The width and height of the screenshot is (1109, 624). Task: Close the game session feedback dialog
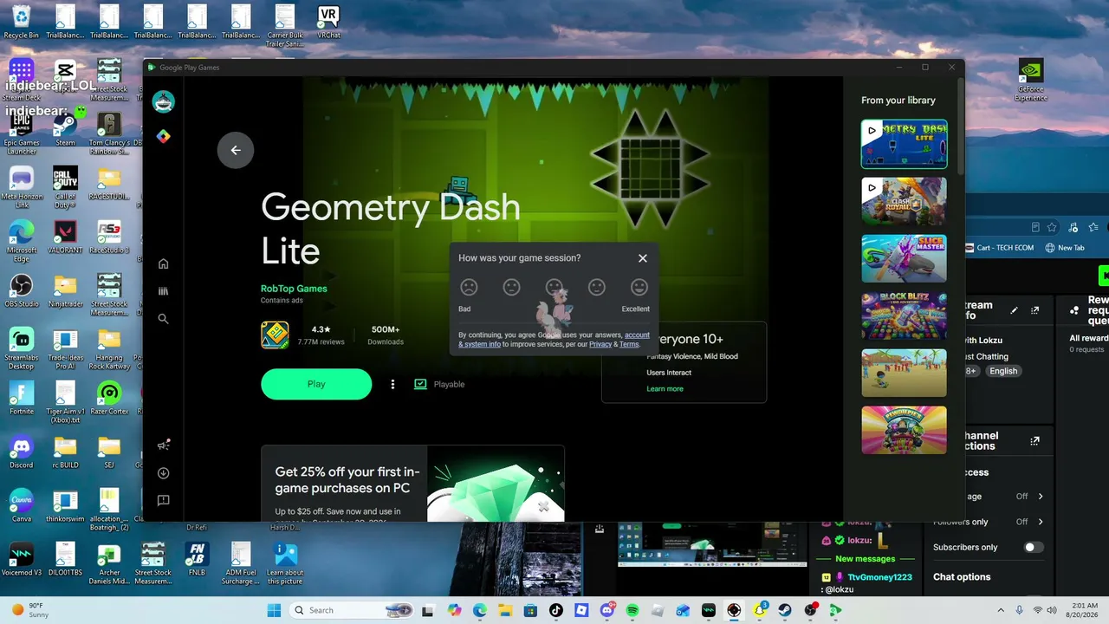pos(643,258)
